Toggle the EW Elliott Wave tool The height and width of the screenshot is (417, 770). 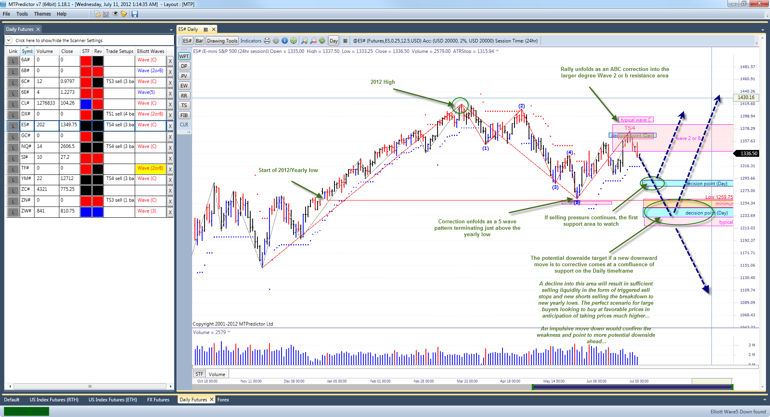click(184, 85)
